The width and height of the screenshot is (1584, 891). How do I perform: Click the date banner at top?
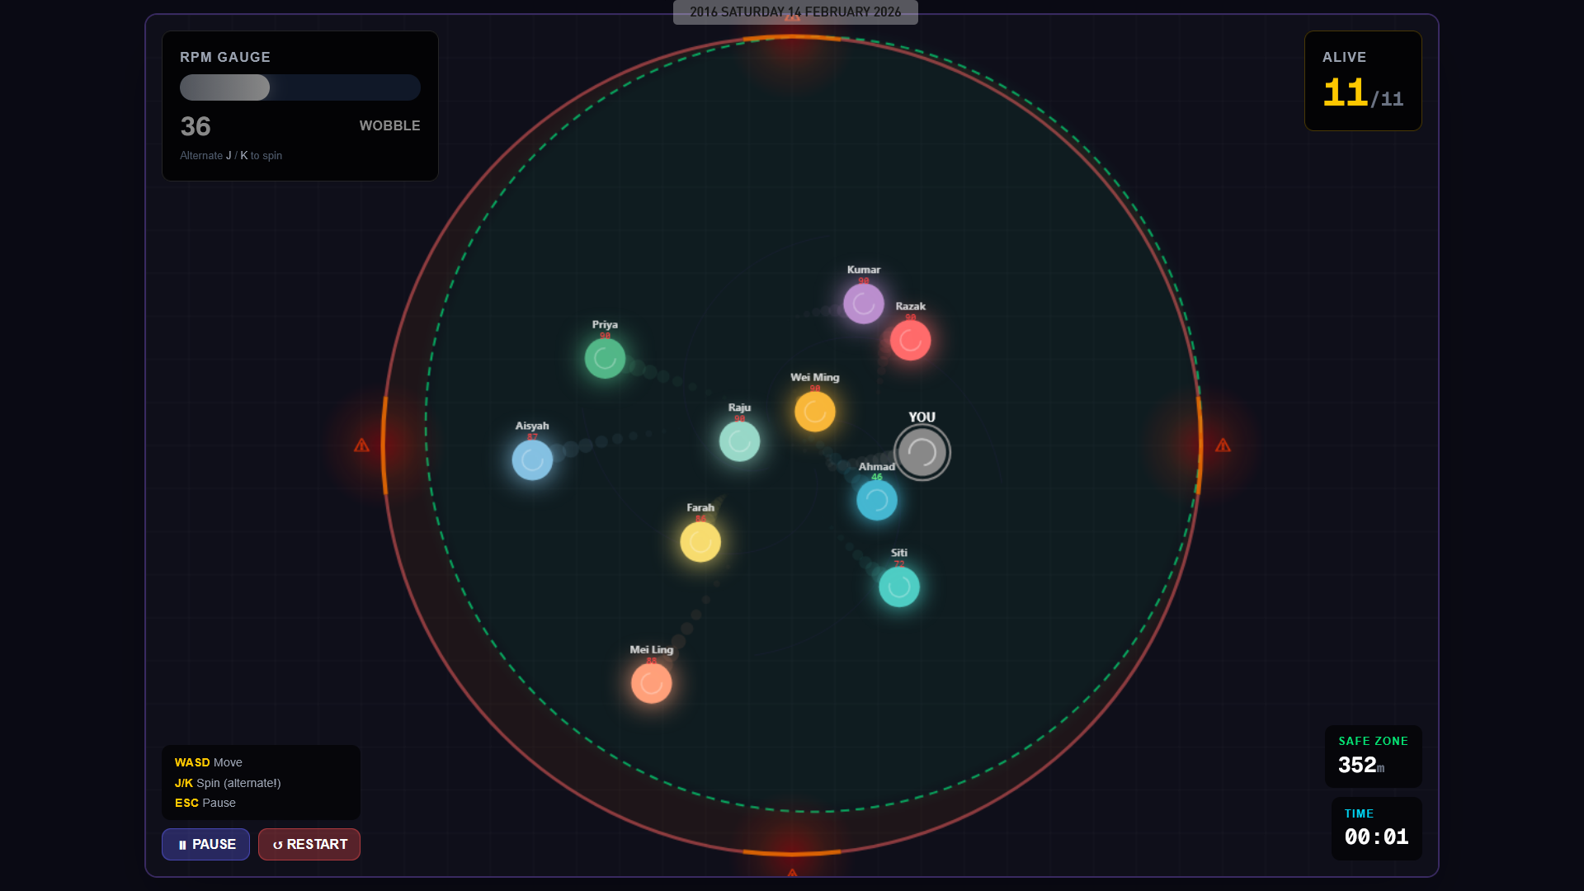(x=794, y=12)
